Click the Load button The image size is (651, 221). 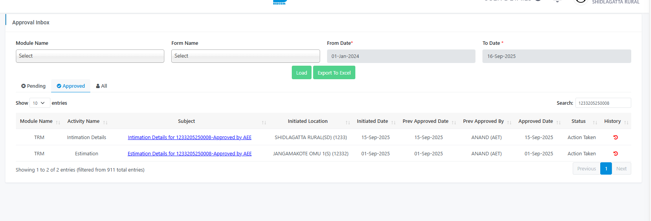click(x=301, y=73)
